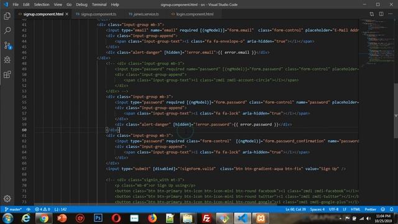
Task: Open the XAMPP icon in taskbar
Action: (261, 218)
